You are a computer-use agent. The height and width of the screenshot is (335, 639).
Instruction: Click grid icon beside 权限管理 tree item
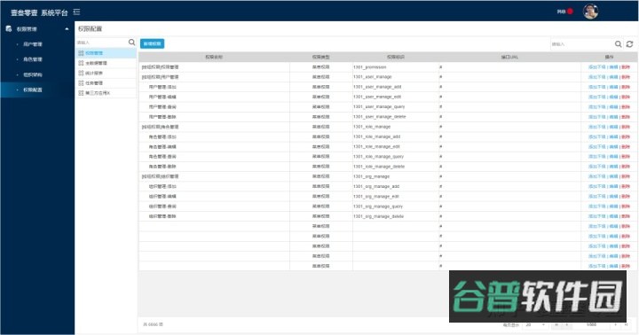tap(81, 53)
